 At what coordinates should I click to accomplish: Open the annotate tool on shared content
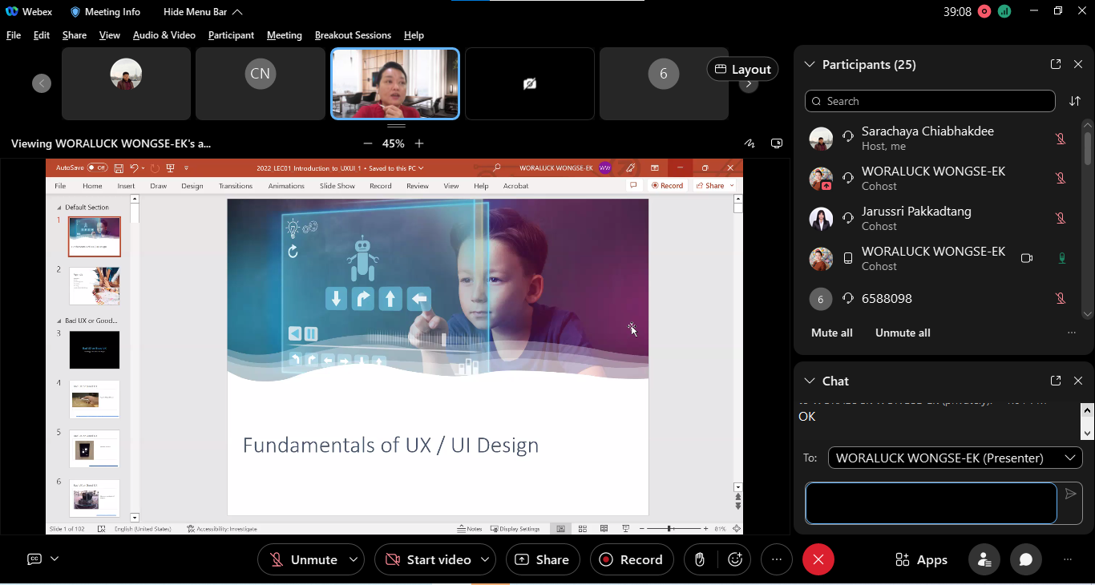tap(750, 143)
